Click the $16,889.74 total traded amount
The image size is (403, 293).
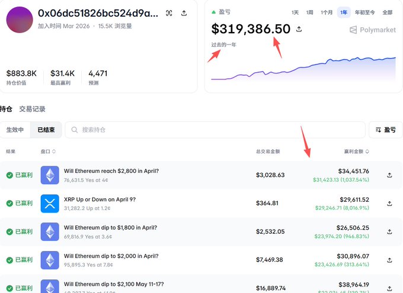tap(271, 288)
